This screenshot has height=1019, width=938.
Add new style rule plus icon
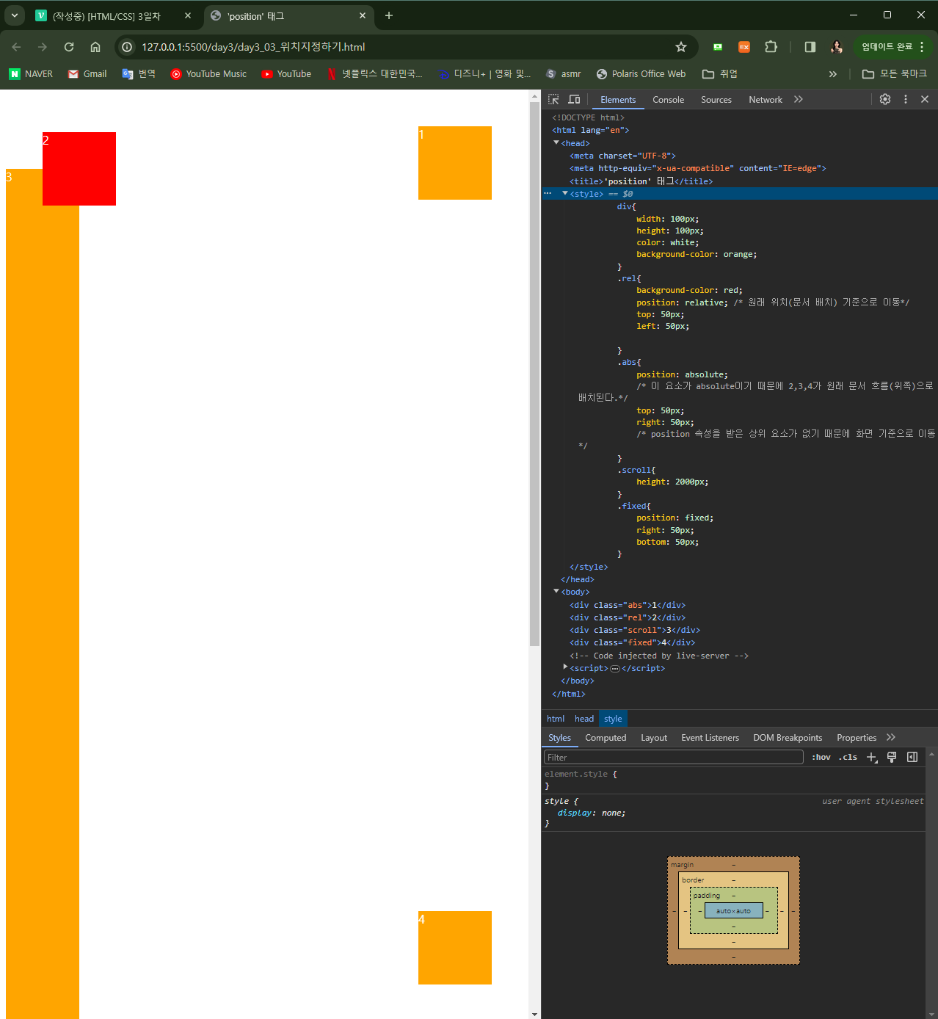pyautogui.click(x=871, y=757)
